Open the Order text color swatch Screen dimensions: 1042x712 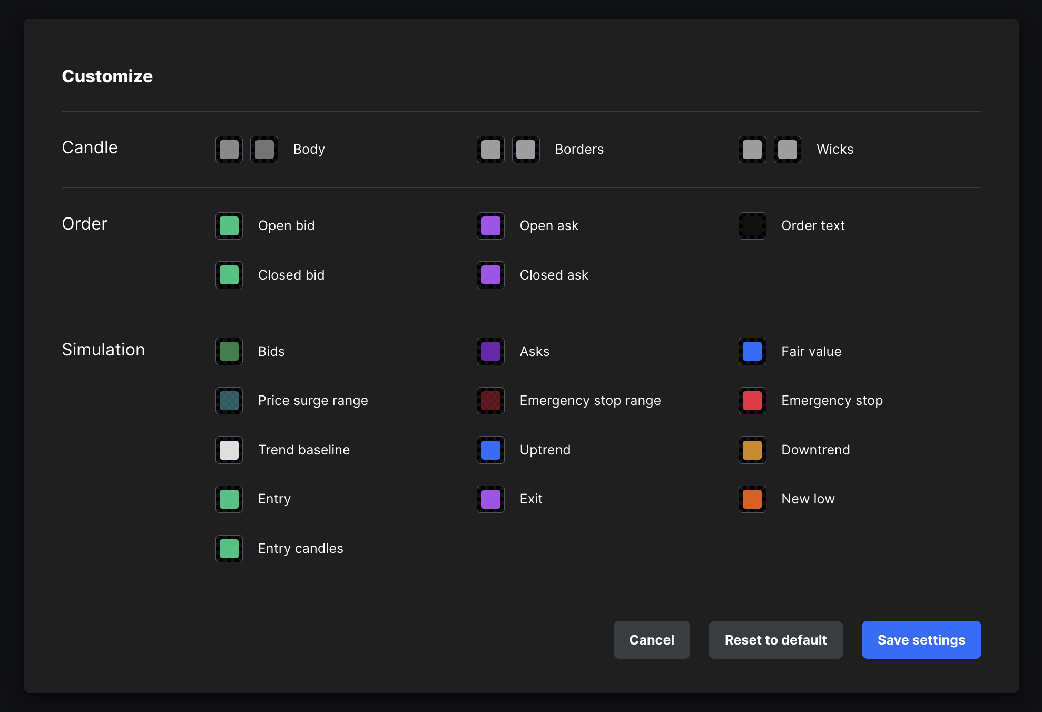[x=752, y=226]
